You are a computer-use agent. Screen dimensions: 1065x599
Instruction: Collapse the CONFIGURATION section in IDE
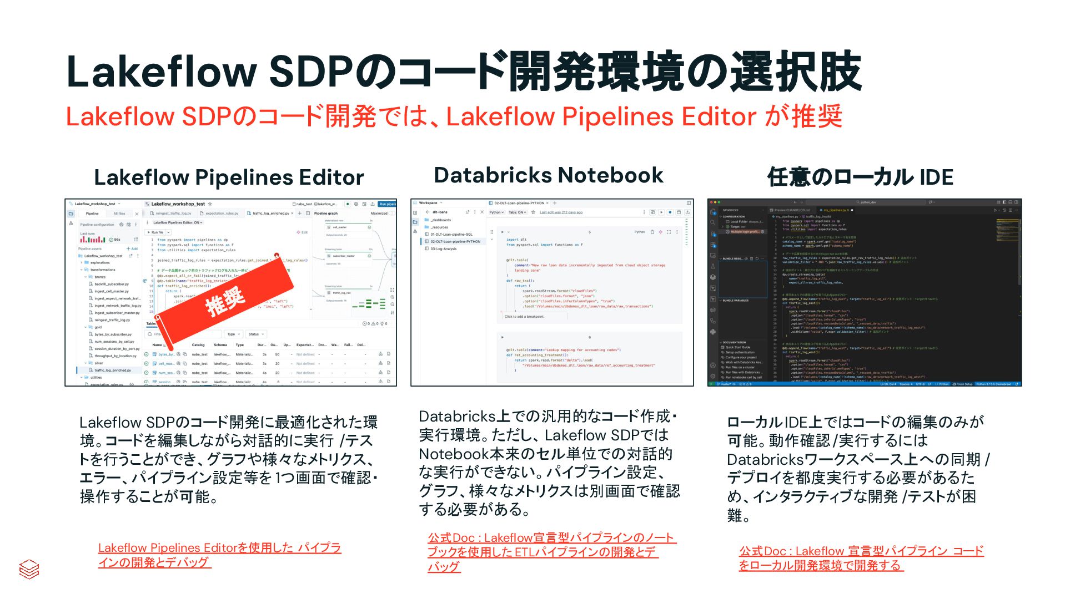point(721,217)
